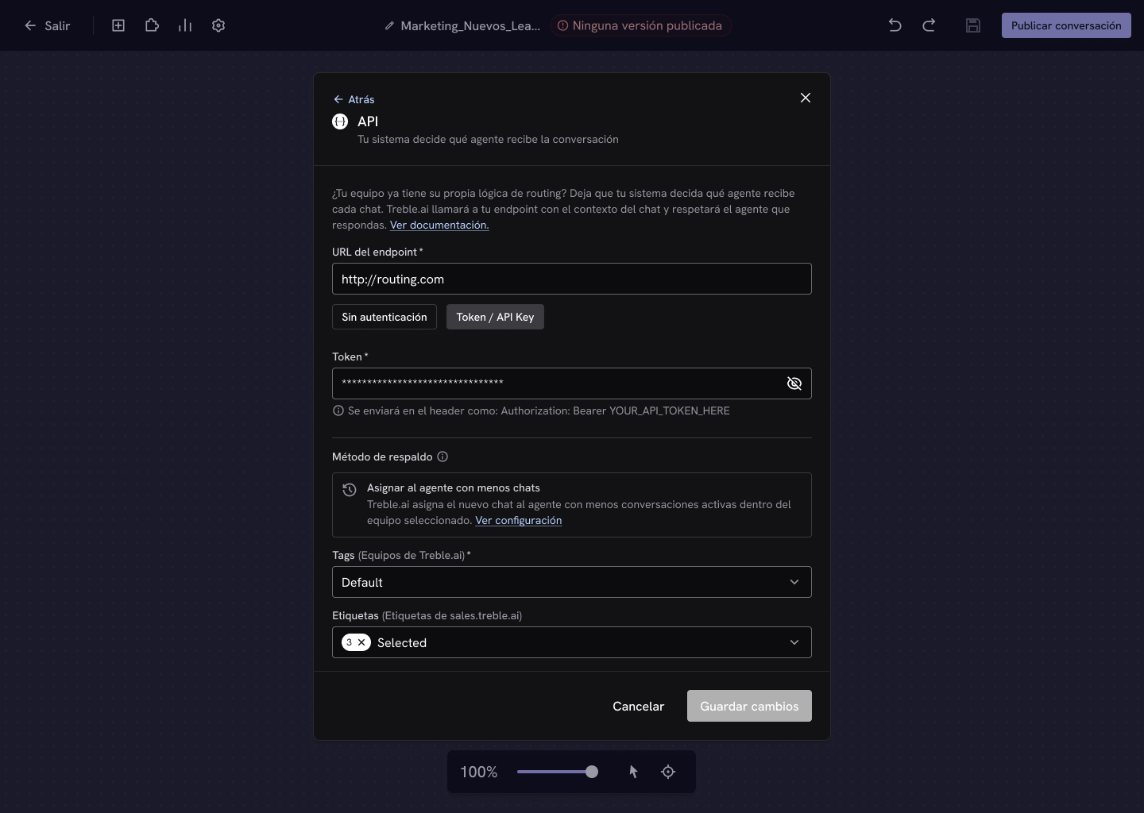Click Publicar conversación button
The width and height of the screenshot is (1144, 813).
[x=1066, y=25]
